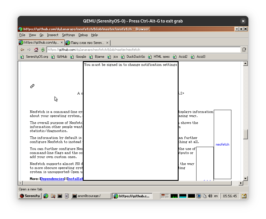
Task: Launch Text Editor from taskbar quick launch
Action: click(67, 196)
